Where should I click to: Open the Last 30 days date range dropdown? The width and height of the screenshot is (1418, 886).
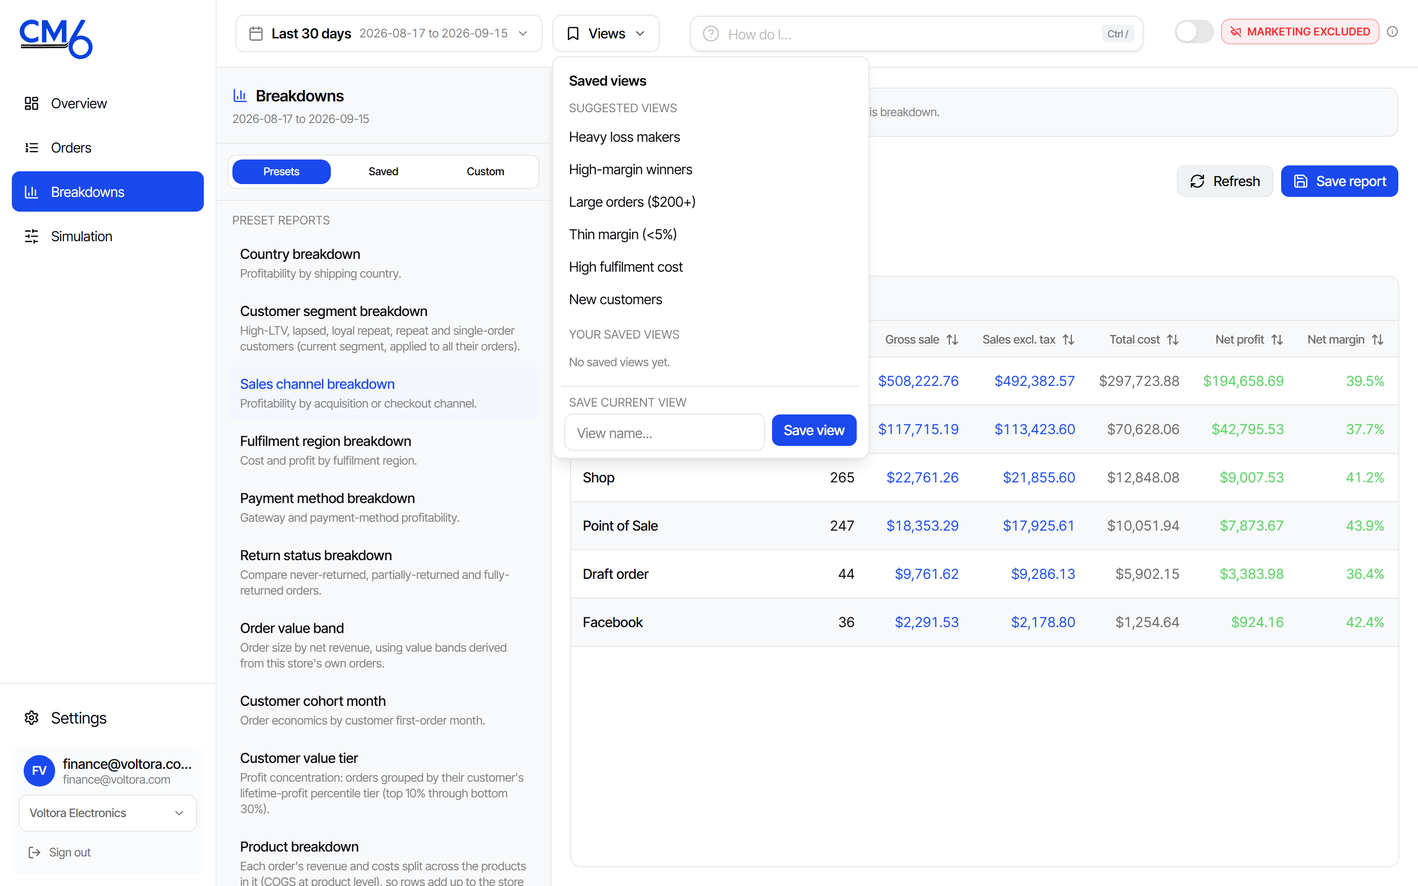(x=389, y=33)
